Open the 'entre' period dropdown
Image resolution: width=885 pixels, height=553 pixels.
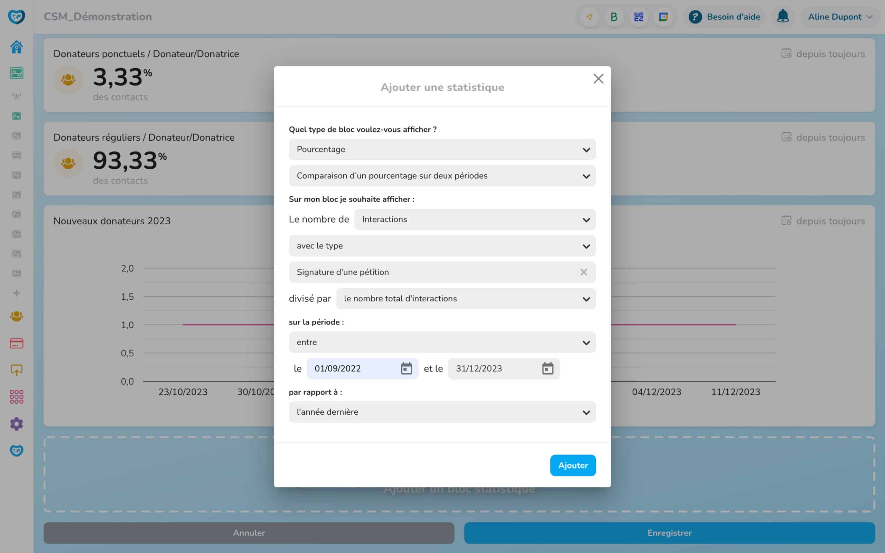click(x=442, y=342)
